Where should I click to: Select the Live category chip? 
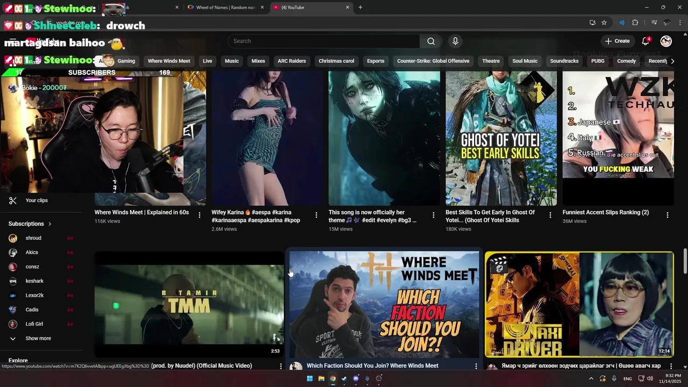[207, 61]
